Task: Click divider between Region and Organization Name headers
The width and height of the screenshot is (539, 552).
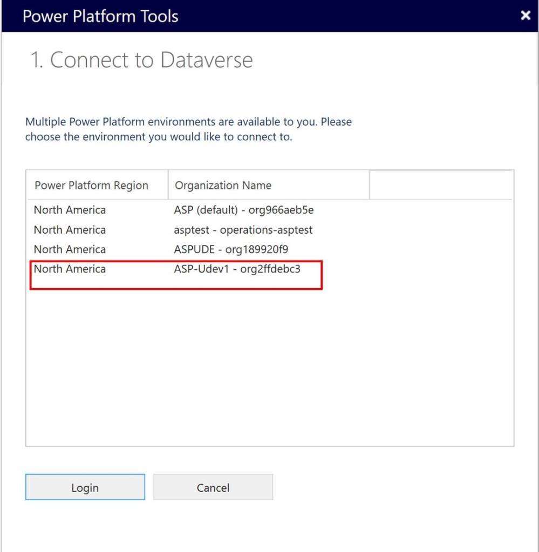Action: [168, 186]
